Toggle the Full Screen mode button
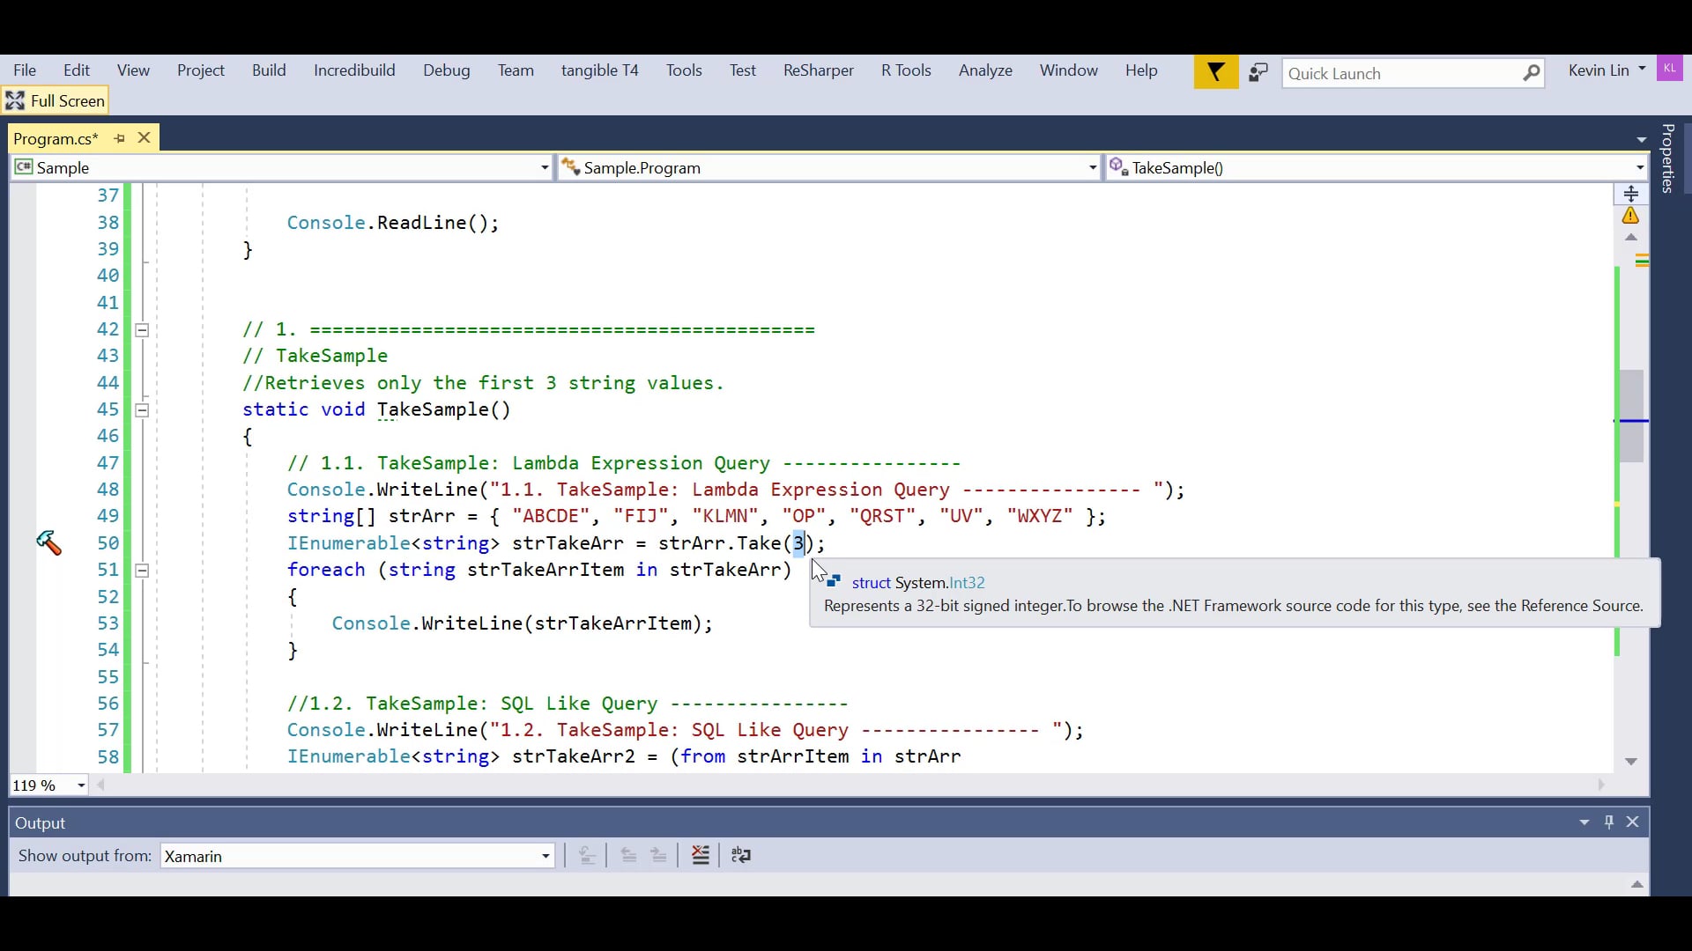This screenshot has height=951, width=1692. (x=56, y=100)
